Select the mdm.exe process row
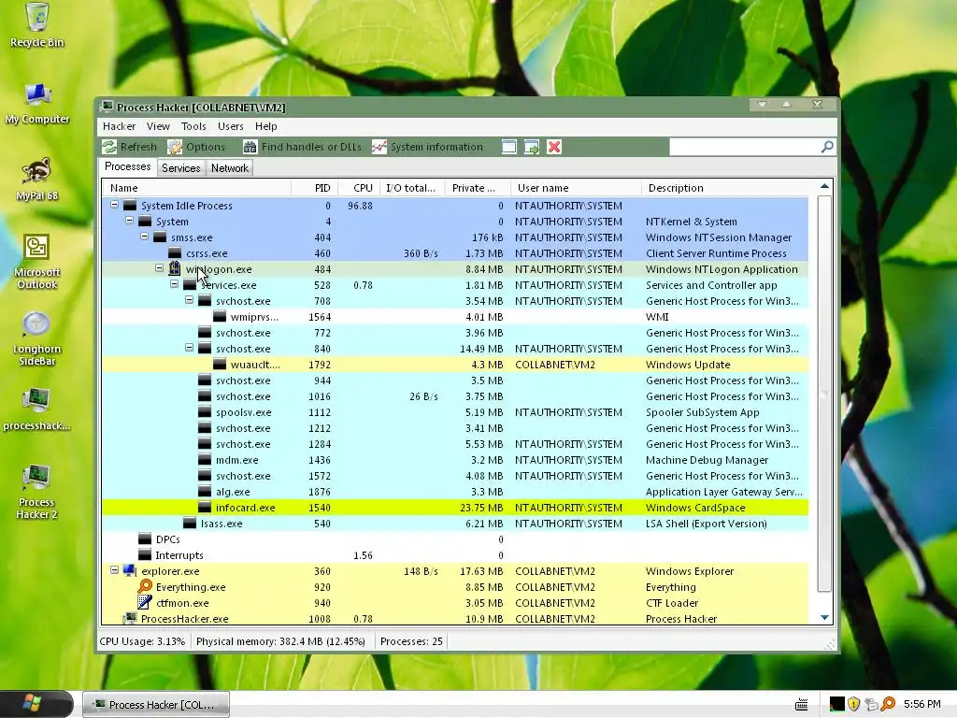957x718 pixels. (x=455, y=460)
